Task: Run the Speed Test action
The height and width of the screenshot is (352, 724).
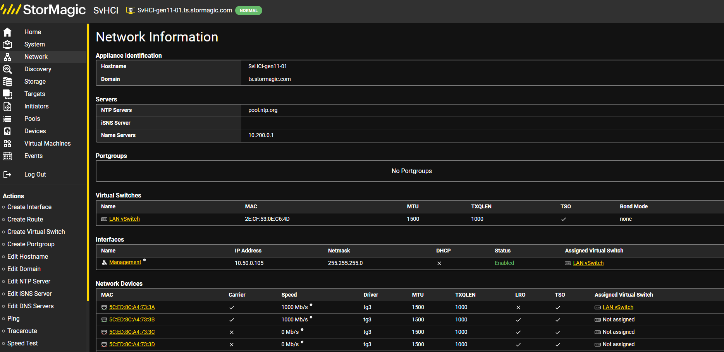Action: (22, 343)
